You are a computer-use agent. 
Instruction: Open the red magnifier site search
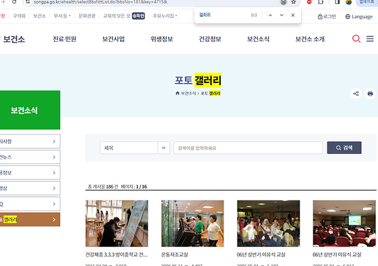[356, 38]
